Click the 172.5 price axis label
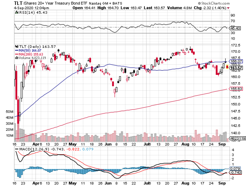246x186 pixels. click(x=235, y=45)
